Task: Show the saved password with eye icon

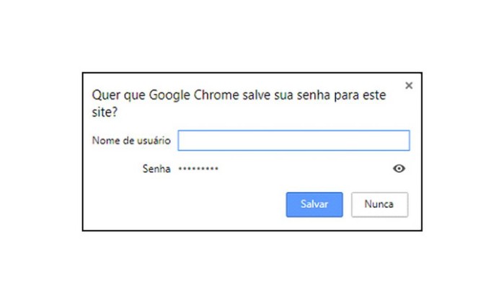Action: [399, 169]
